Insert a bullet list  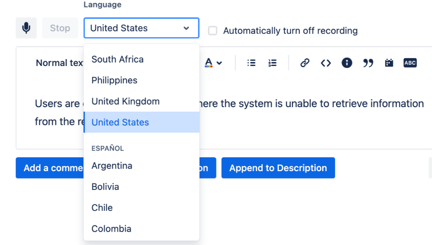click(x=251, y=63)
